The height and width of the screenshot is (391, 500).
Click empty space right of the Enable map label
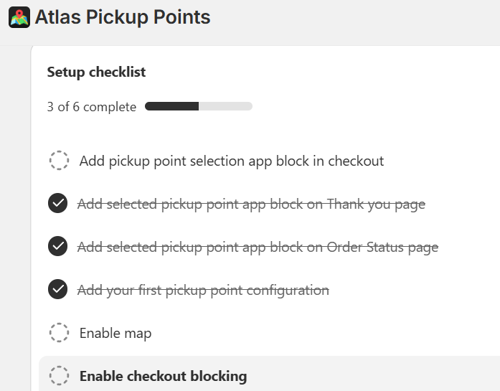tap(323, 333)
